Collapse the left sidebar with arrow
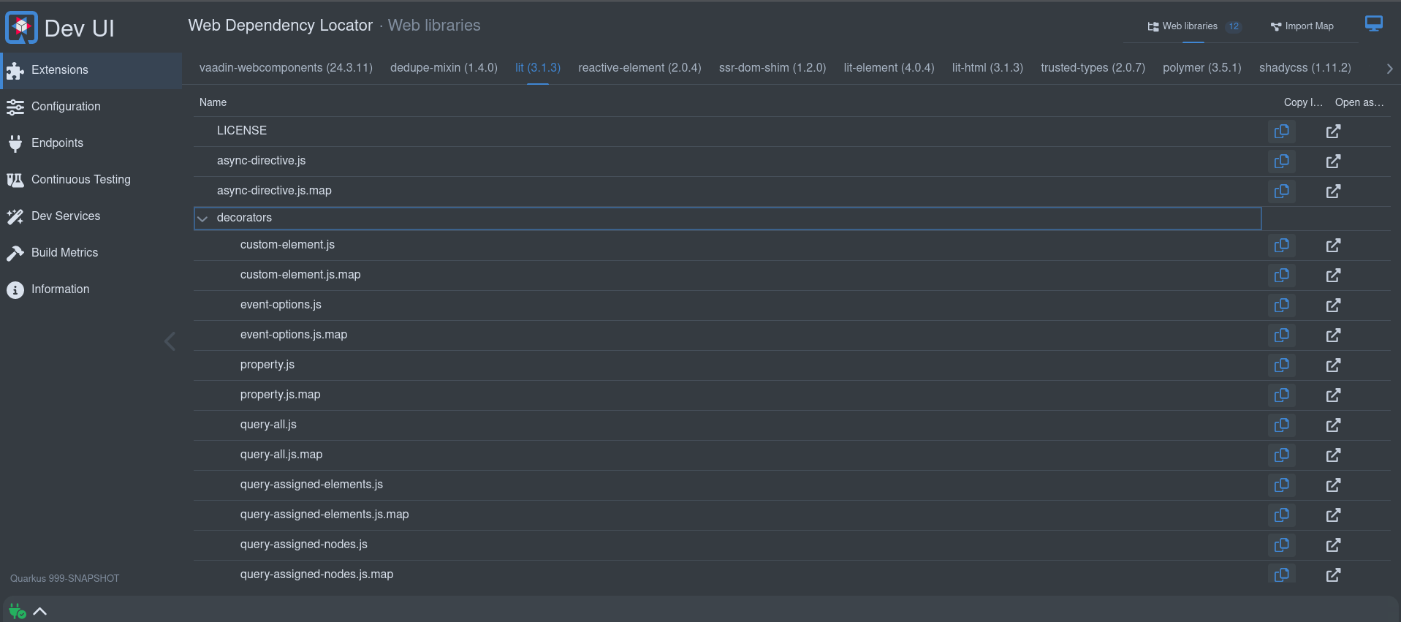 [170, 341]
